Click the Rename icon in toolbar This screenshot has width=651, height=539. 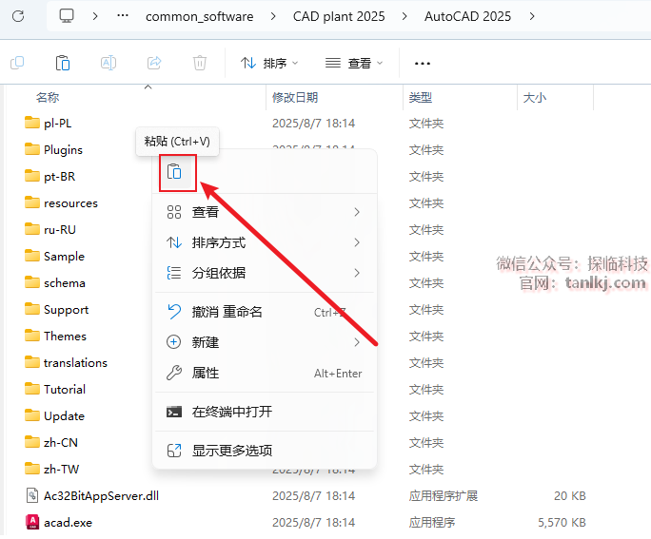coord(108,63)
